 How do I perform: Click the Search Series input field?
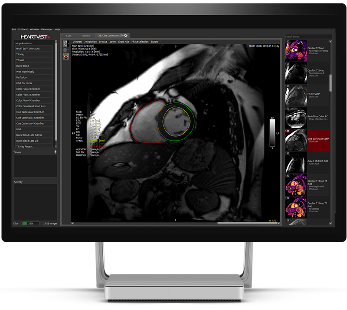(308, 36)
